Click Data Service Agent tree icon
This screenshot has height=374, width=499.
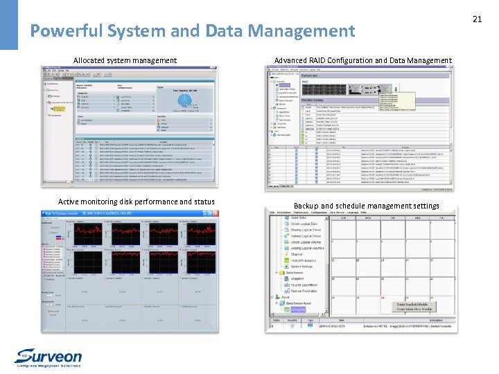click(x=282, y=303)
